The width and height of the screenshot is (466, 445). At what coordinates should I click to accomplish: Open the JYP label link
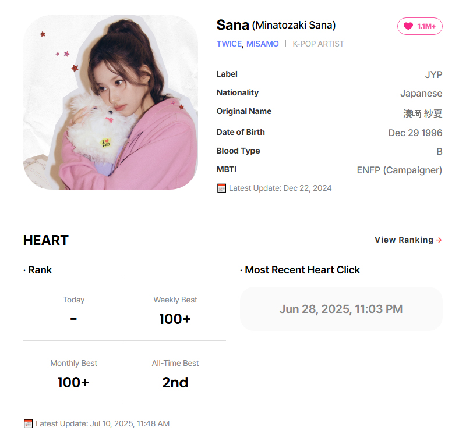pos(433,74)
